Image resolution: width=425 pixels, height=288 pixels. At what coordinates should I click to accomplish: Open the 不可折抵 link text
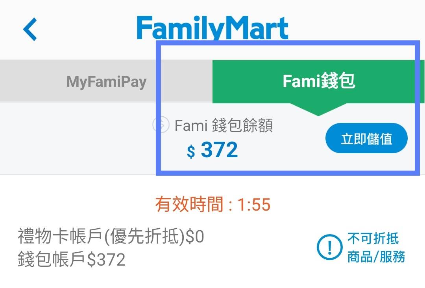(x=373, y=238)
